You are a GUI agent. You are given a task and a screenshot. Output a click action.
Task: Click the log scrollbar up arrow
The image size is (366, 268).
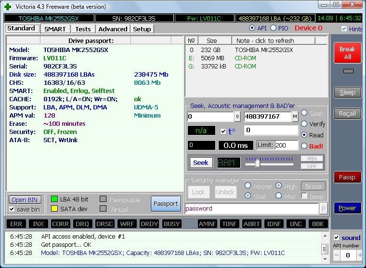(x=325, y=236)
